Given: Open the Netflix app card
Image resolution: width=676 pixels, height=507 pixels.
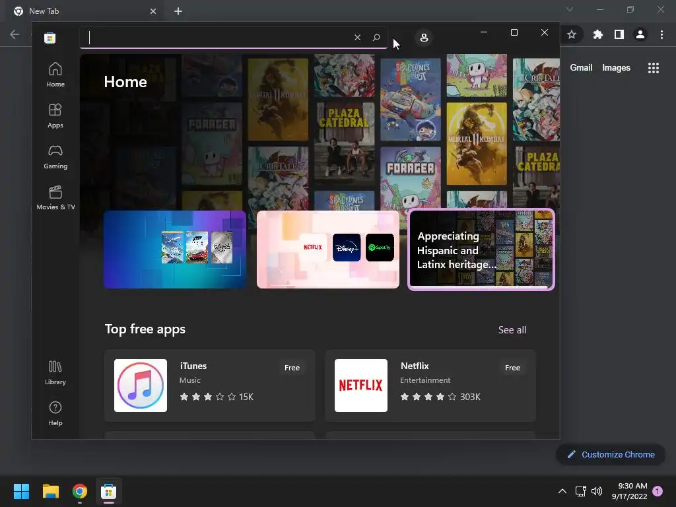Looking at the screenshot, I should click(x=430, y=386).
